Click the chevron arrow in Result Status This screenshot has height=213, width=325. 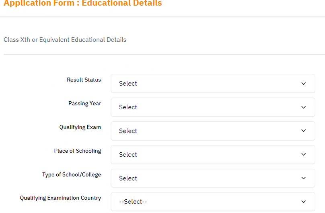303,84
